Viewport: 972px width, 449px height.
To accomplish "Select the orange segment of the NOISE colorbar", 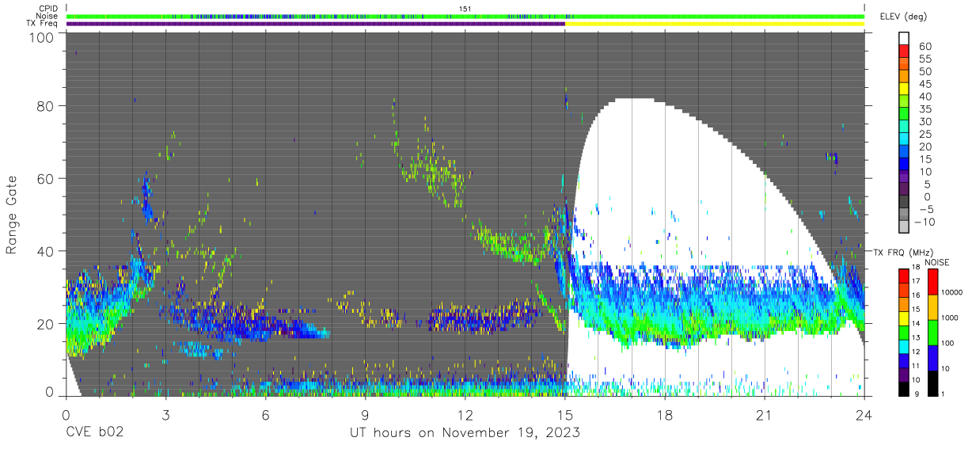I will pyautogui.click(x=932, y=306).
